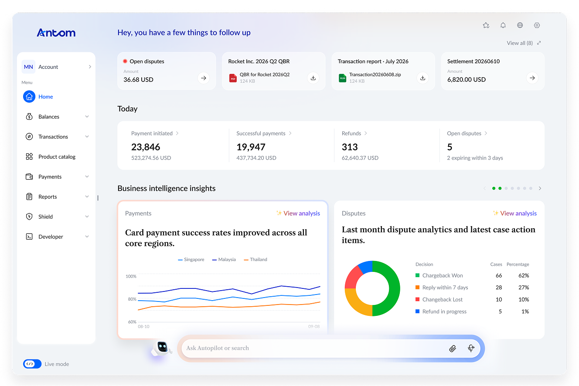Expand the Shield menu
This screenshot has width=579, height=386.
(87, 217)
